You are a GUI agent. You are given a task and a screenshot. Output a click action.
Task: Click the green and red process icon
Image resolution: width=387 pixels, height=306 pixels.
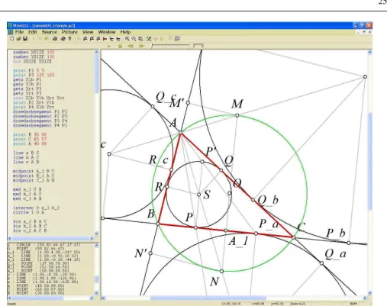coord(149,39)
